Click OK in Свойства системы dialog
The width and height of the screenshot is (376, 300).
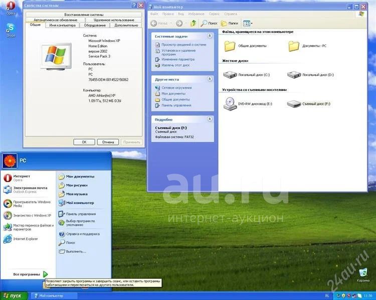pyautogui.click(x=84, y=142)
